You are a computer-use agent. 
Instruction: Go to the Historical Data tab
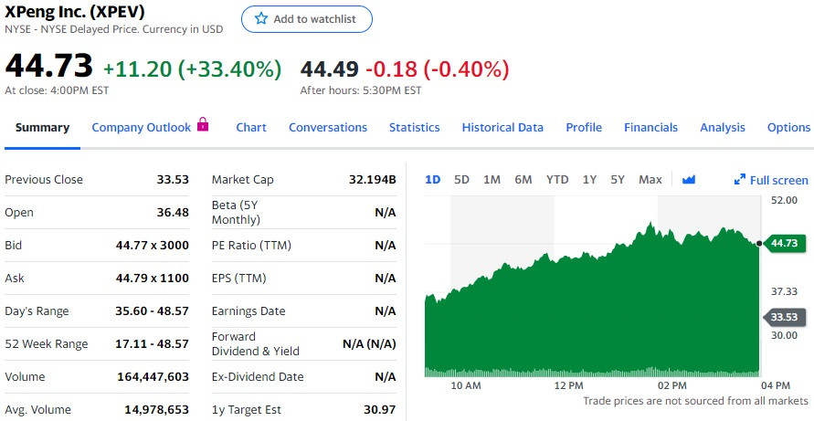502,128
